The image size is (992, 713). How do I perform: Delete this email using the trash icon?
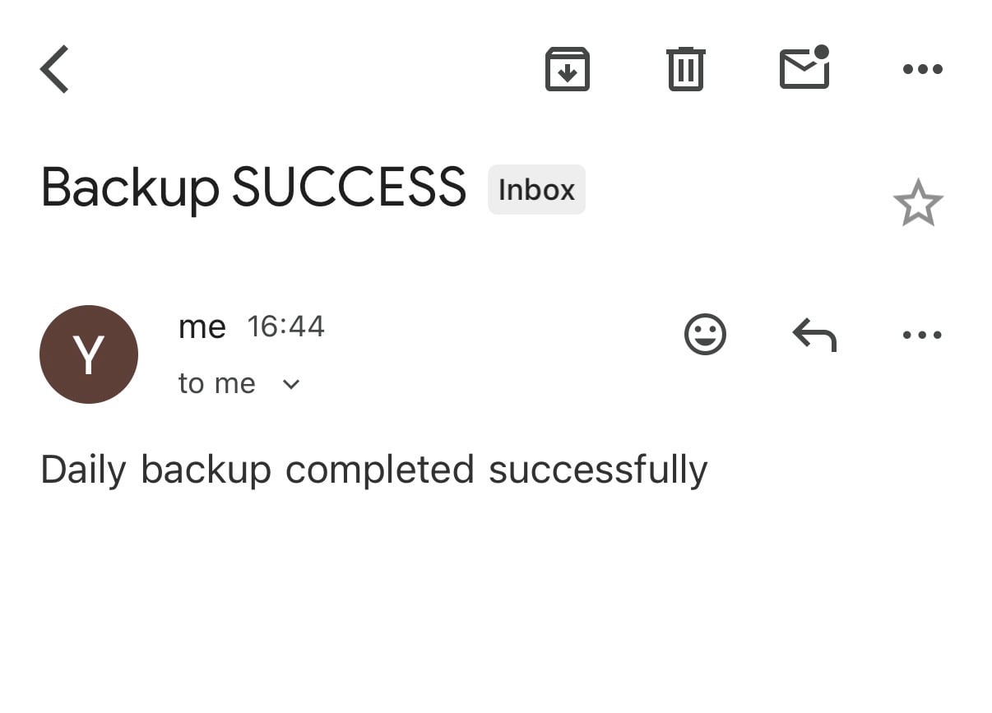click(685, 69)
